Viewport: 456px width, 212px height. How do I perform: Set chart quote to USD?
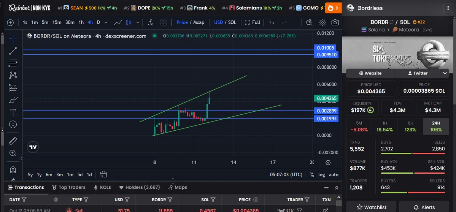(x=218, y=22)
